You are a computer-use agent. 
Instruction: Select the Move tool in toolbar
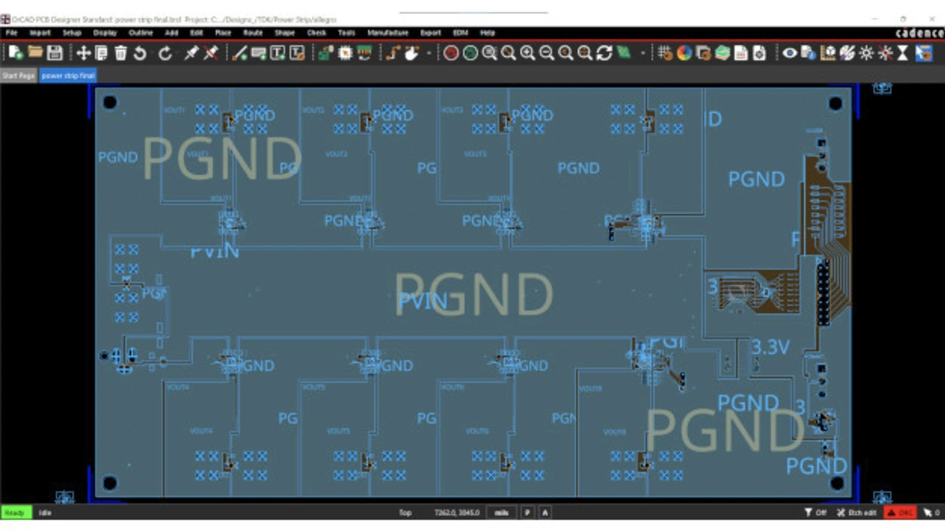click(x=83, y=53)
